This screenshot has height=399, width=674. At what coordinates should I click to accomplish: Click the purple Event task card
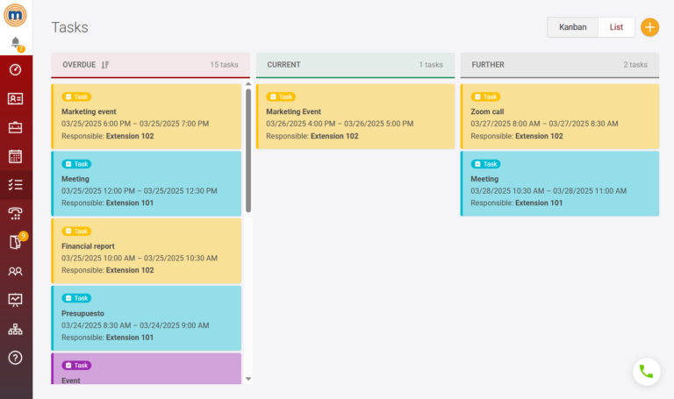[x=146, y=369]
